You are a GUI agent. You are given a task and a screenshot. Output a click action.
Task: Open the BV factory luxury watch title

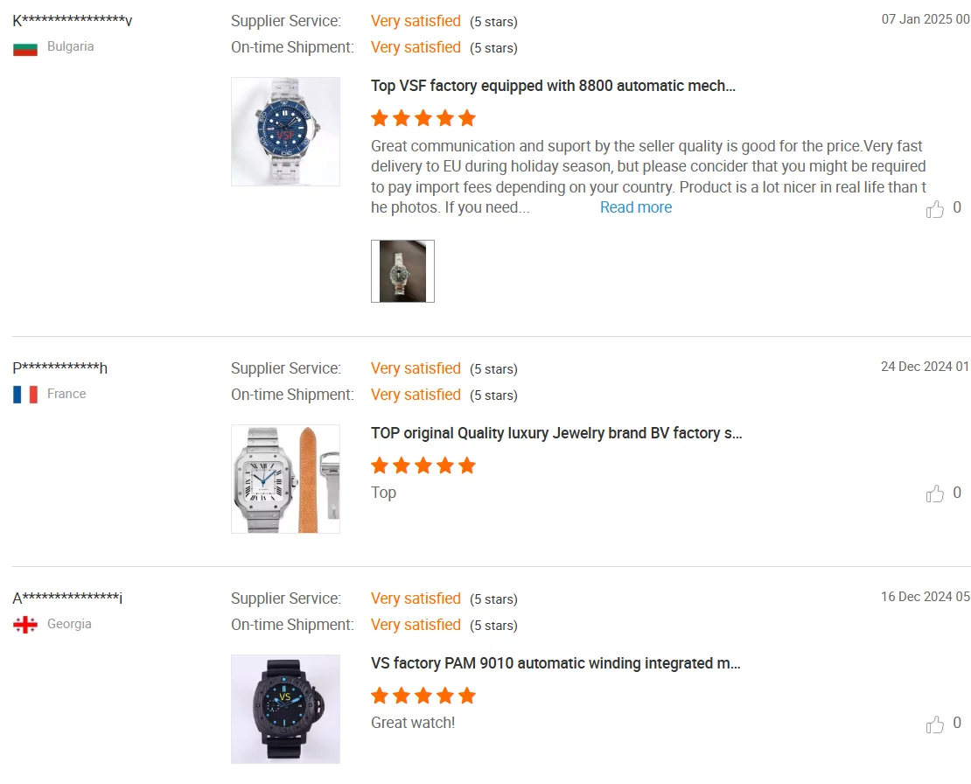(556, 433)
